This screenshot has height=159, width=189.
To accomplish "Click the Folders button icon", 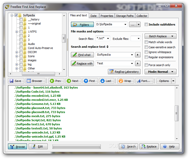I will point(75,25).
